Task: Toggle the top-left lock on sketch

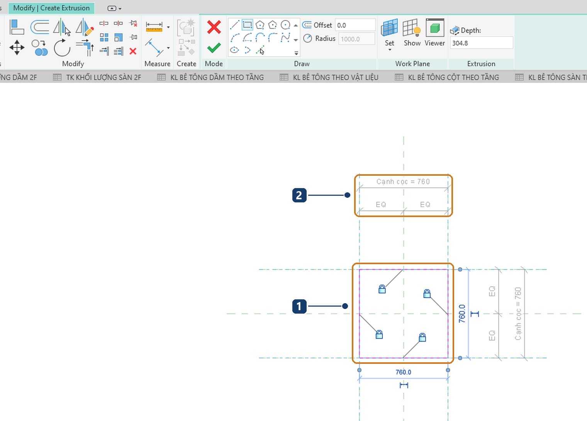Action: coord(382,289)
